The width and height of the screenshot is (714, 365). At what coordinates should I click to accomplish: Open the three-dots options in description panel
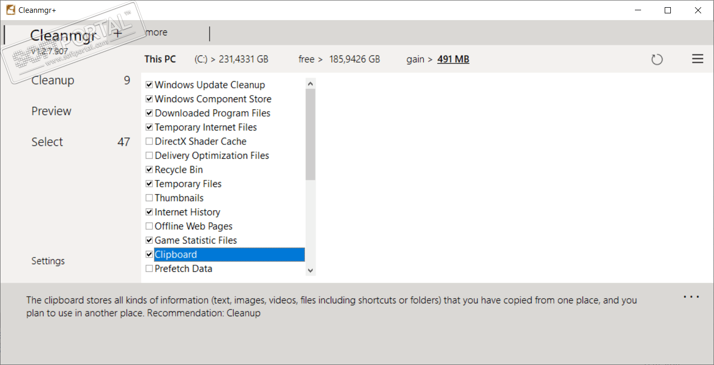pyautogui.click(x=691, y=297)
